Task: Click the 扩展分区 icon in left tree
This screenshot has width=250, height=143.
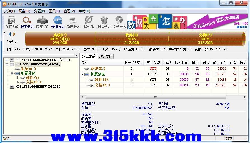Action: point(17,73)
